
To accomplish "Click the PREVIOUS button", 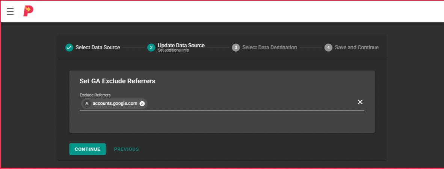I will pos(126,149).
